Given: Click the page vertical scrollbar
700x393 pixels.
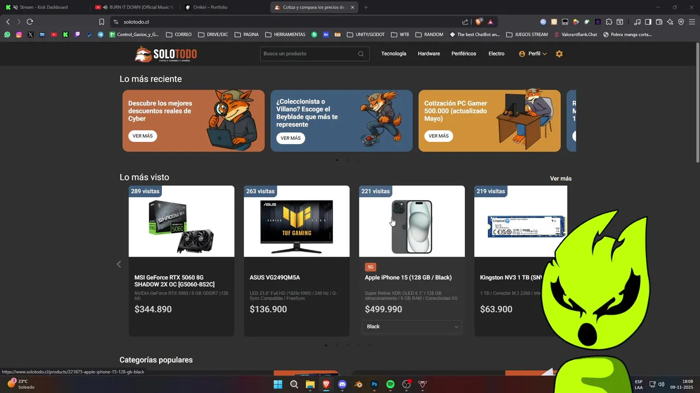Looking at the screenshot, I should 697,104.
